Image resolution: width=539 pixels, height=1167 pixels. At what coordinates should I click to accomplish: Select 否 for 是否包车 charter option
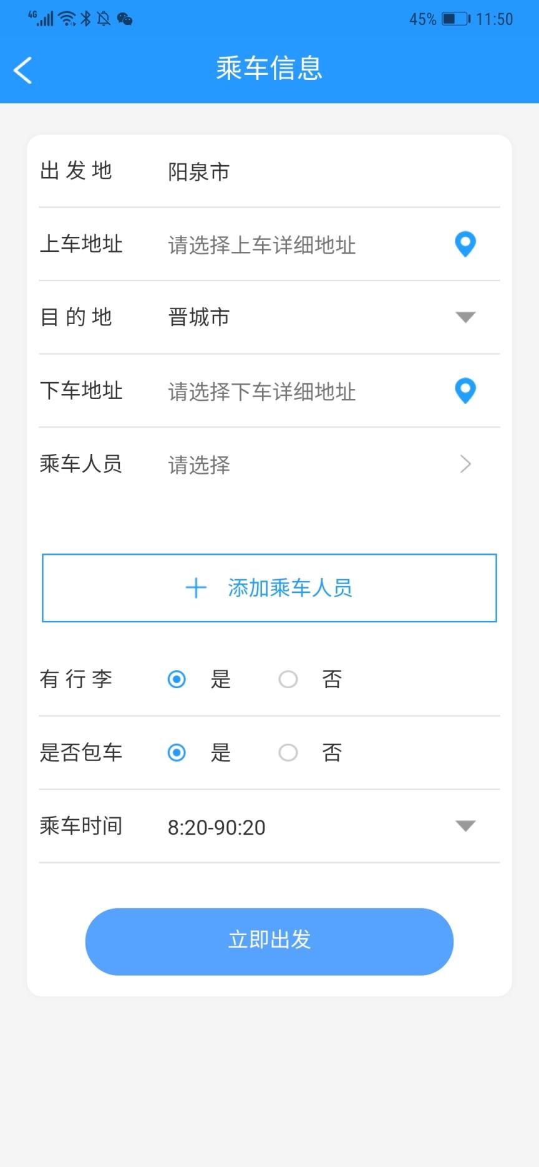288,752
